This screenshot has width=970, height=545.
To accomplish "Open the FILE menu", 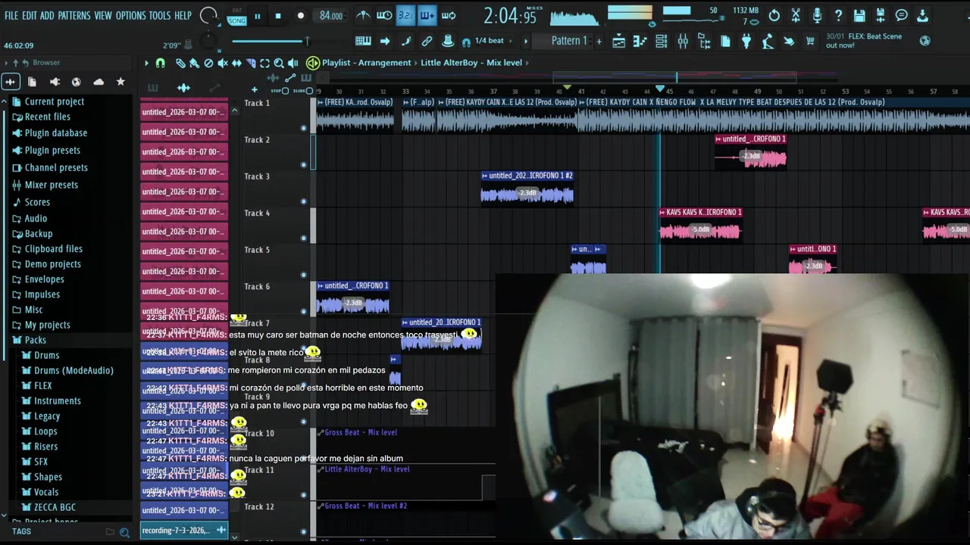I will pos(11,15).
